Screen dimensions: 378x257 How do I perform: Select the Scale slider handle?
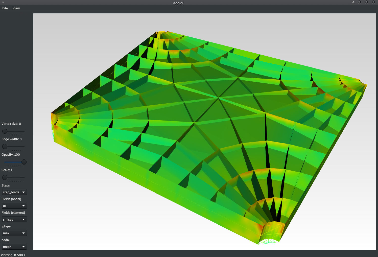[5, 177]
